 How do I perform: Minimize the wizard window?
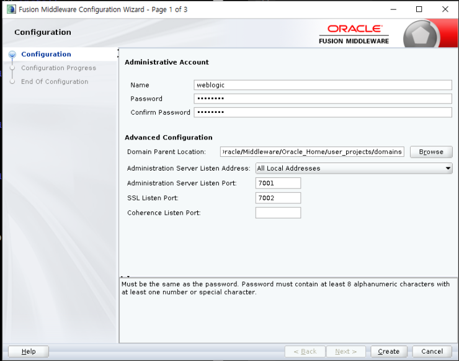393,9
